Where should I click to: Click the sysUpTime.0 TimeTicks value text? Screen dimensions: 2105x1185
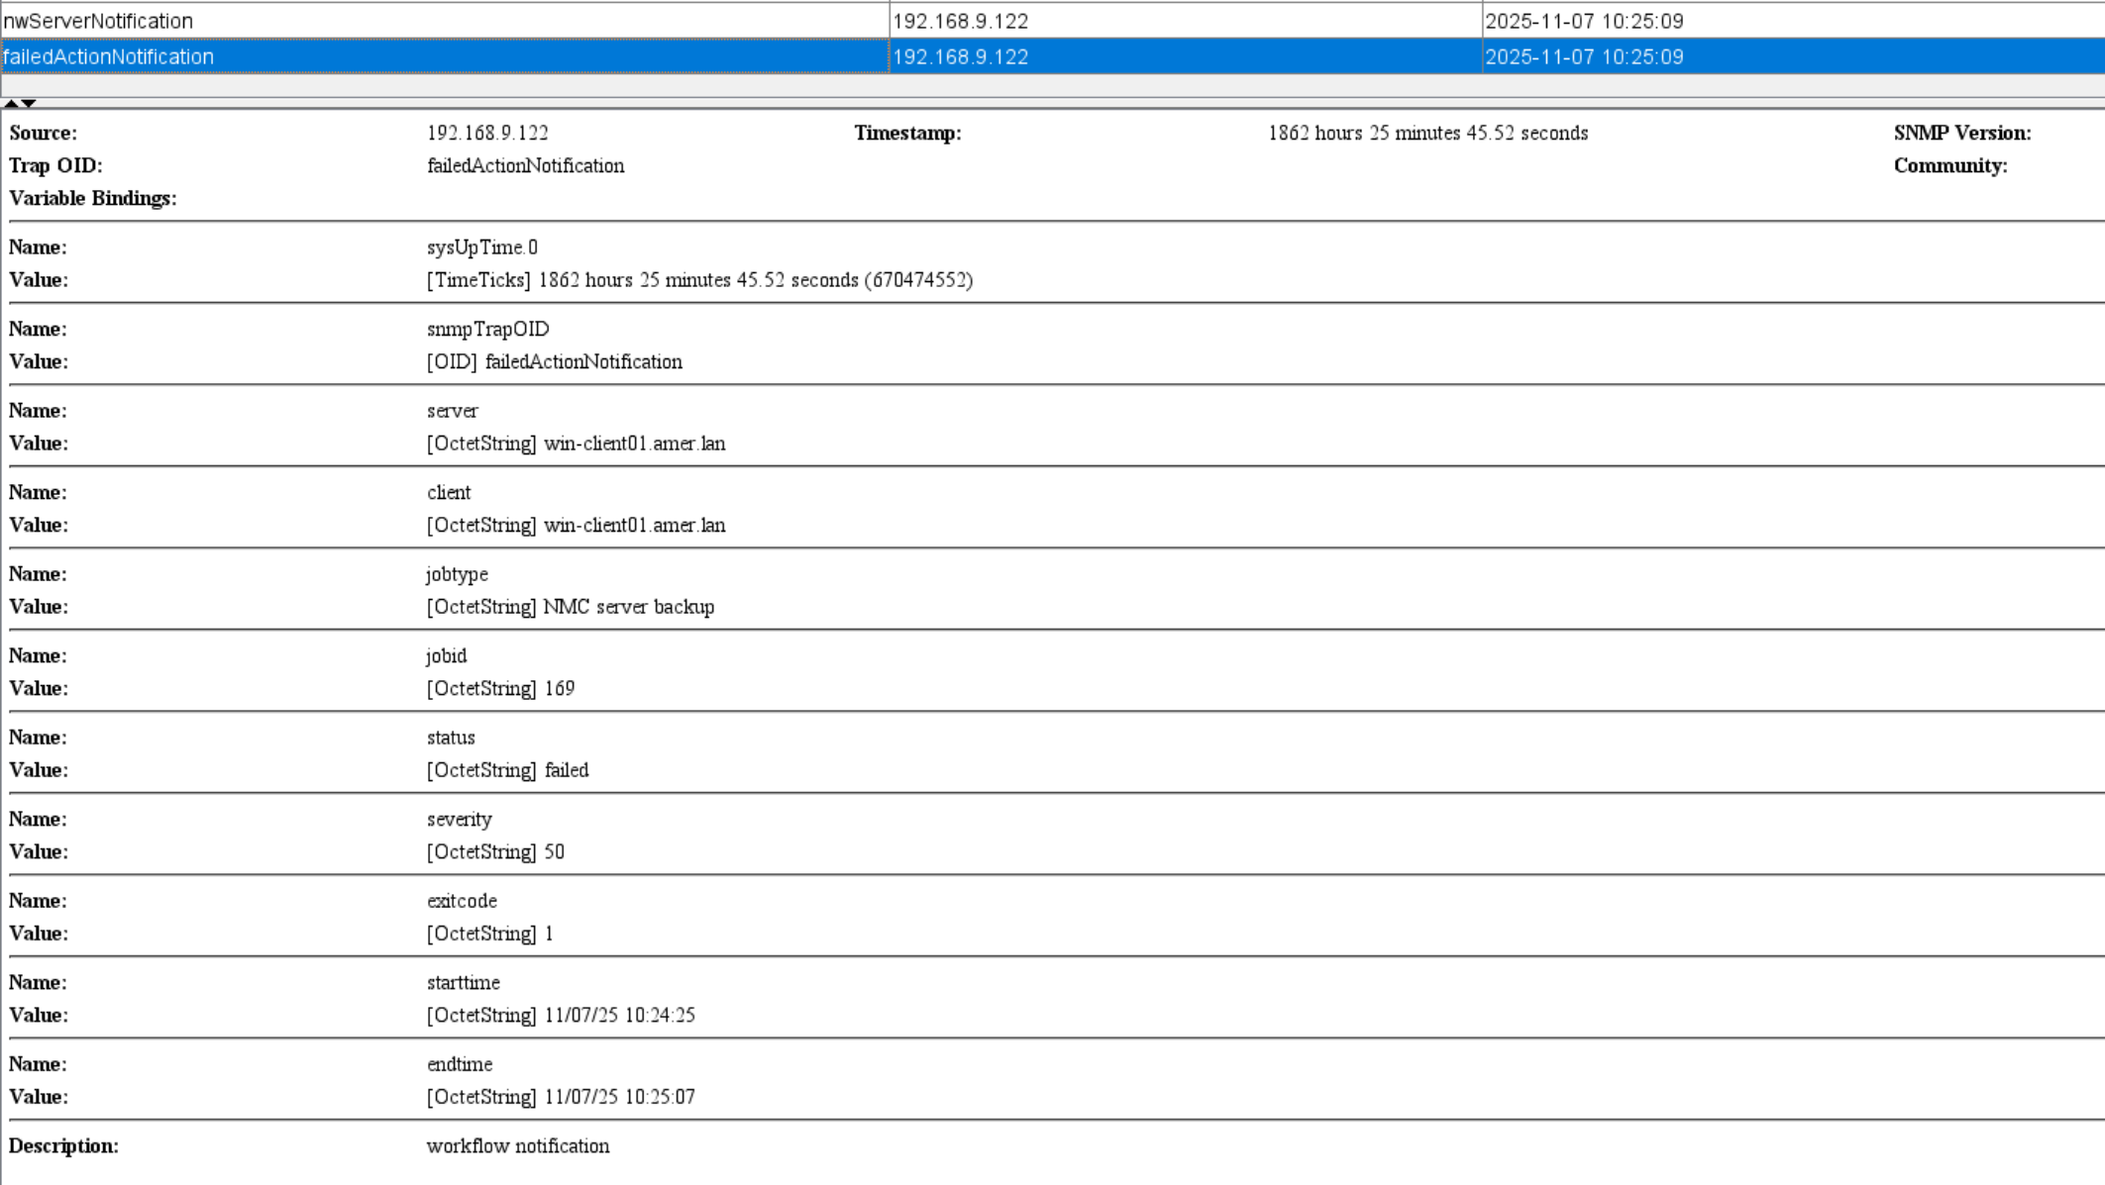click(x=698, y=280)
